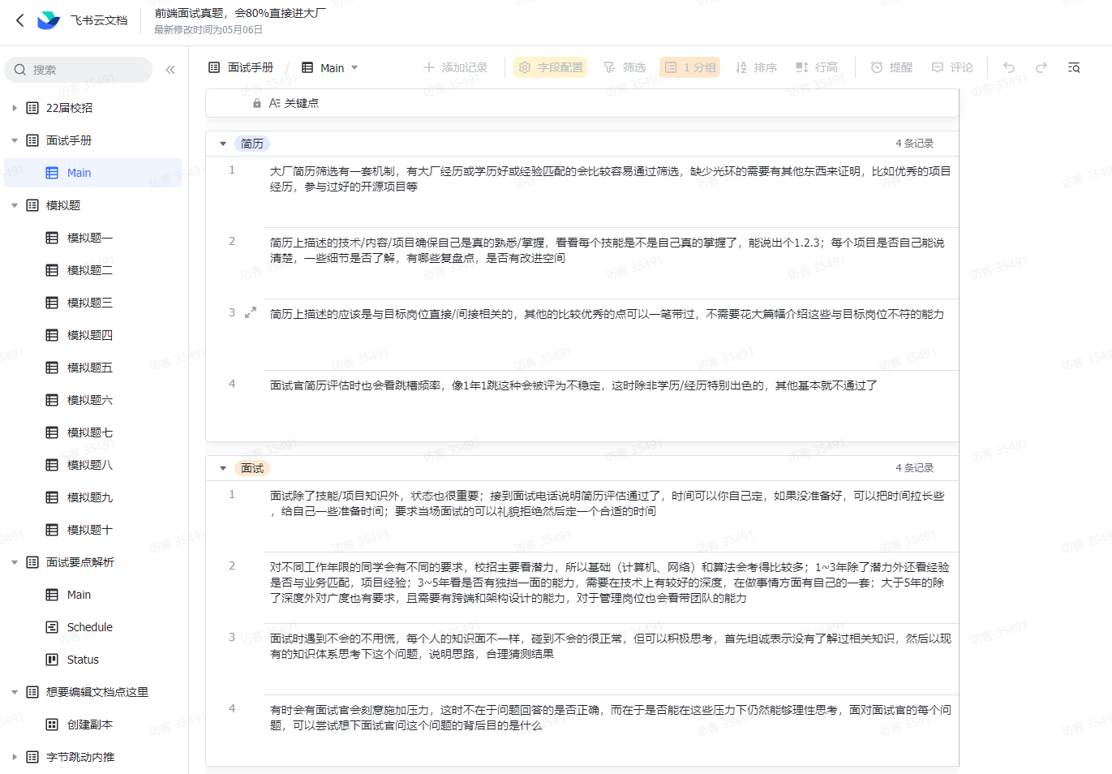Image resolution: width=1112 pixels, height=774 pixels.
Task: Click the Feishu Docs logo
Action: pos(49,20)
